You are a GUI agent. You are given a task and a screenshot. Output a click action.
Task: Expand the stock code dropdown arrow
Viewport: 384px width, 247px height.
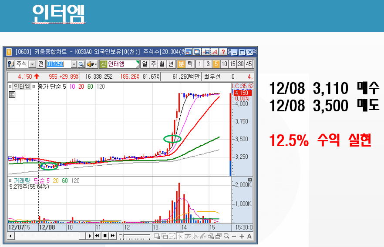tap(74, 64)
